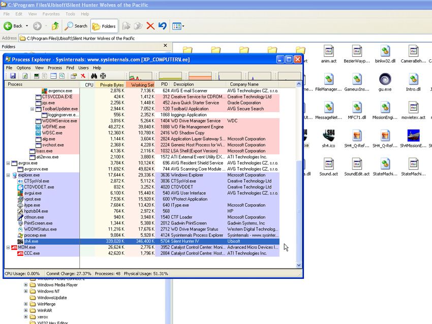
Task: Close the Folders pane with its X
Action: pyautogui.click(x=165, y=45)
